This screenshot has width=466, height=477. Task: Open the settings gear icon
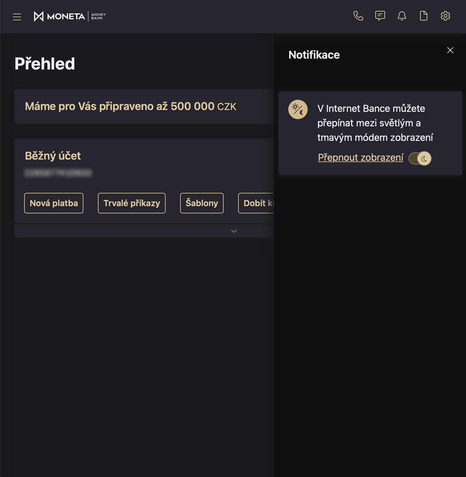coord(445,16)
